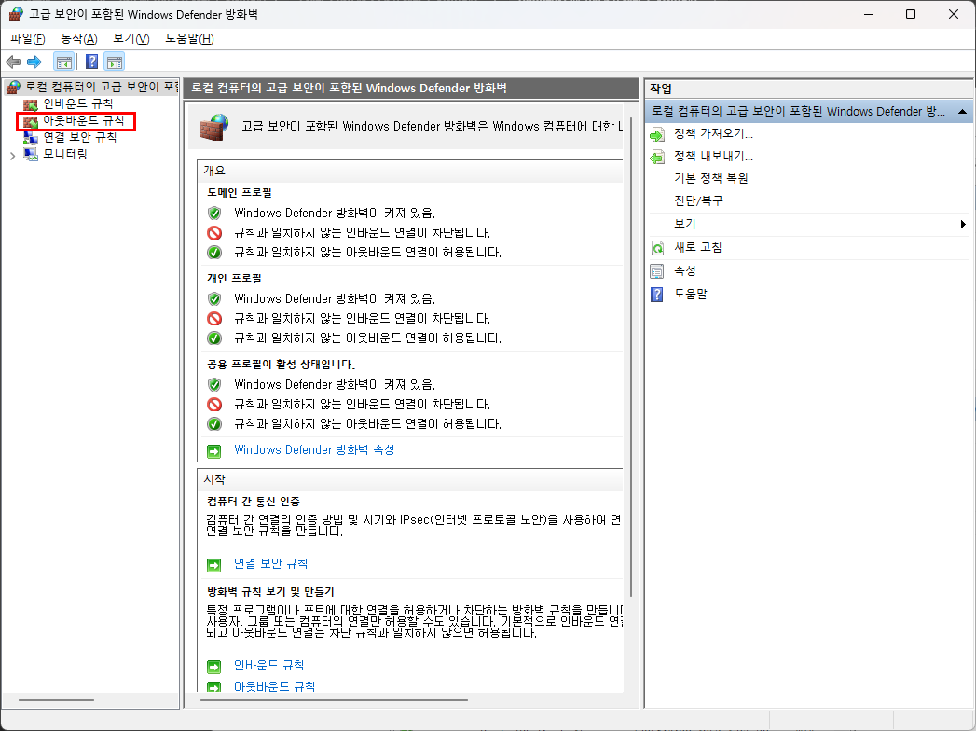This screenshot has width=976, height=731.
Task: Click the Back arrow toolbar icon
Action: tap(13, 62)
